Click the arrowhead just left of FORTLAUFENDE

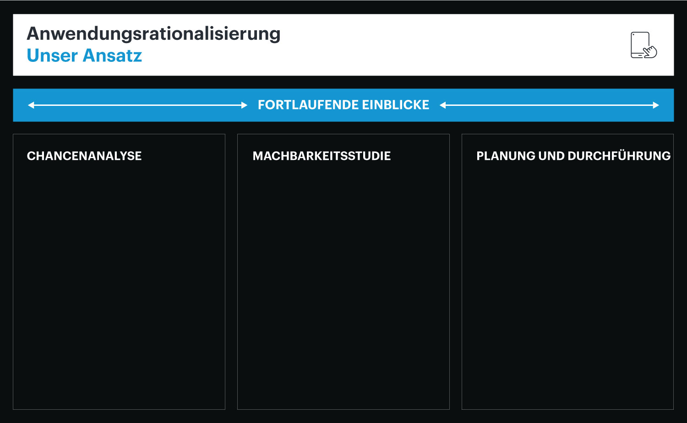244,105
